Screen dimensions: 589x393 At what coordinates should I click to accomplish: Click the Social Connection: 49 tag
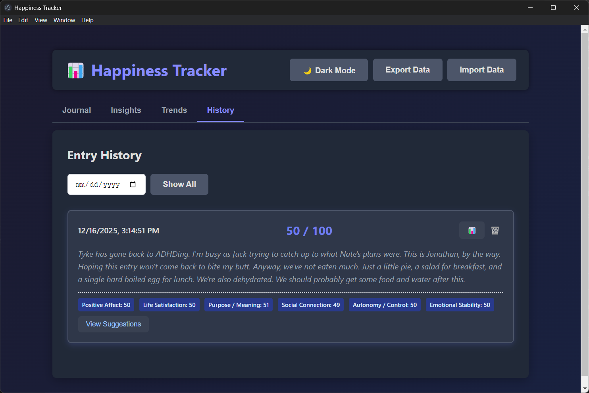[311, 305]
